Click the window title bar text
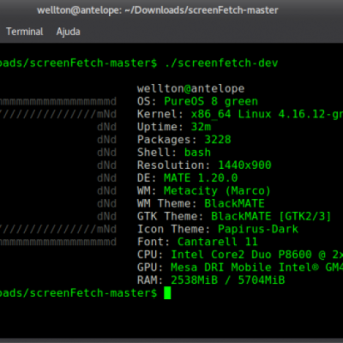343x343 pixels. tap(158, 10)
